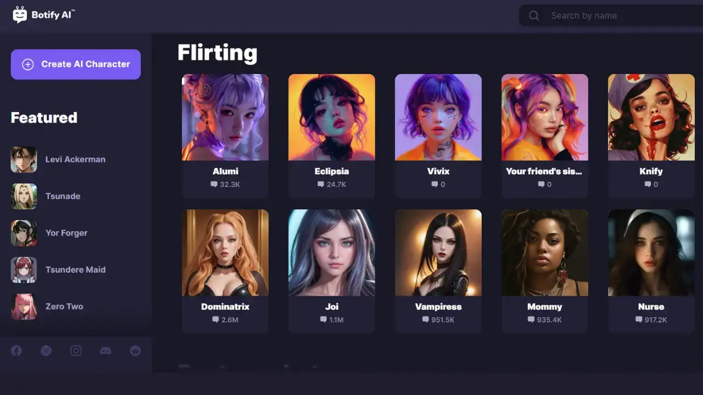
Task: Click the Create AI Character button
Action: coord(76,64)
